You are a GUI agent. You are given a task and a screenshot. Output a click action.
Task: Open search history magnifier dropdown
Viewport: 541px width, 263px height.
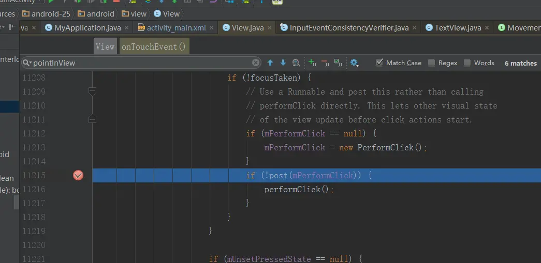click(27, 63)
